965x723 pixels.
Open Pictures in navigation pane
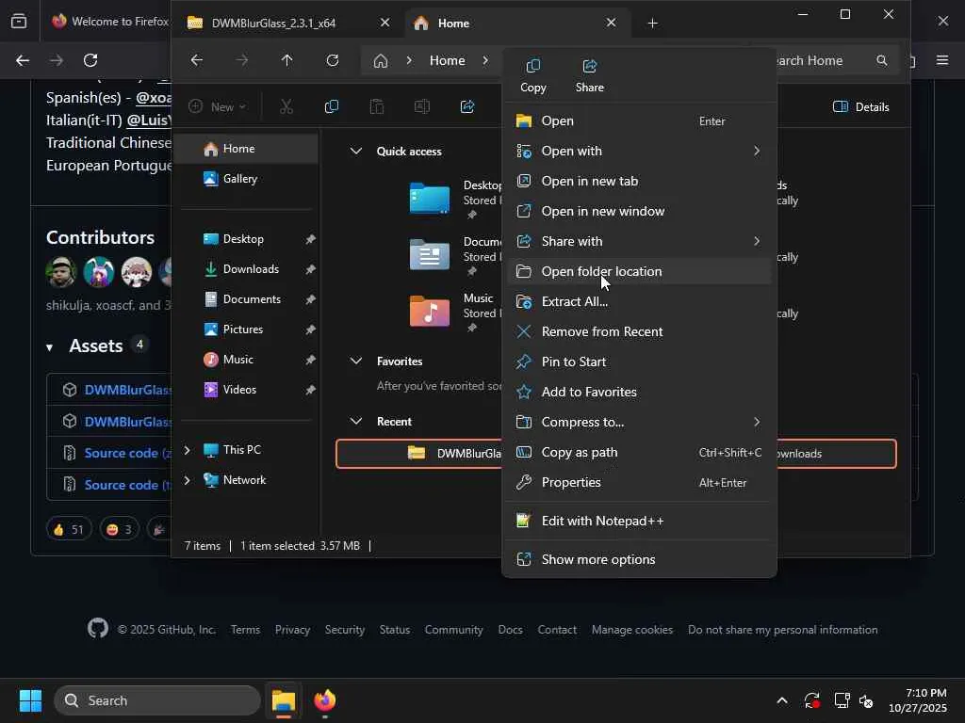coord(246,329)
